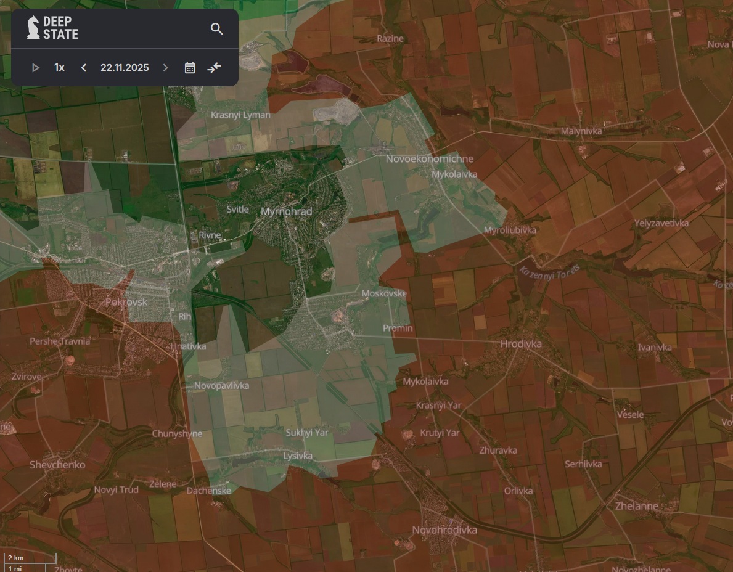This screenshot has width=733, height=572.
Task: Click the 22.11.2025 date label
Action: [125, 68]
